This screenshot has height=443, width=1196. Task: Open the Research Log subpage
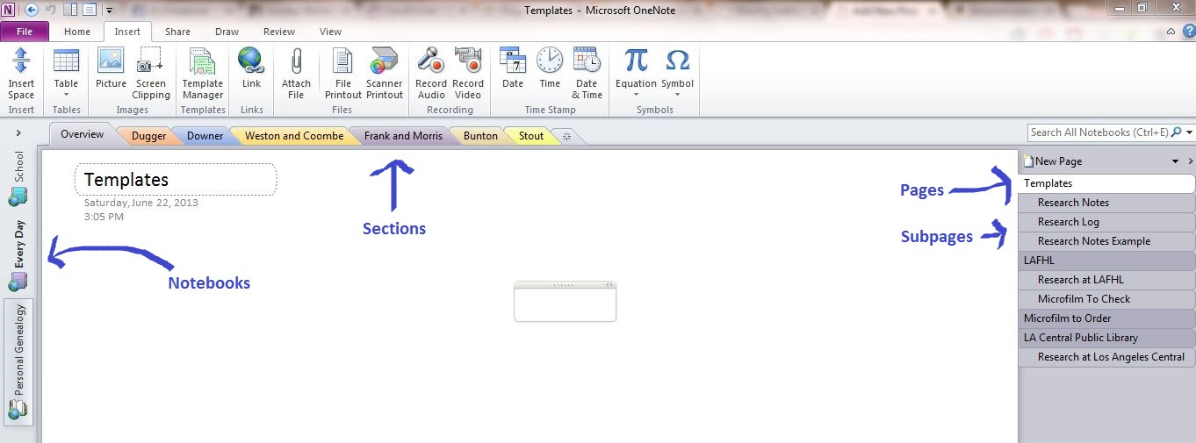(1107, 222)
